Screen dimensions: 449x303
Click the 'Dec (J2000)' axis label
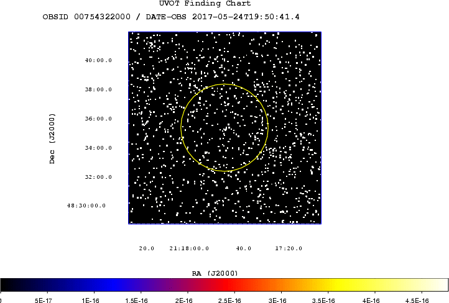click(52, 138)
